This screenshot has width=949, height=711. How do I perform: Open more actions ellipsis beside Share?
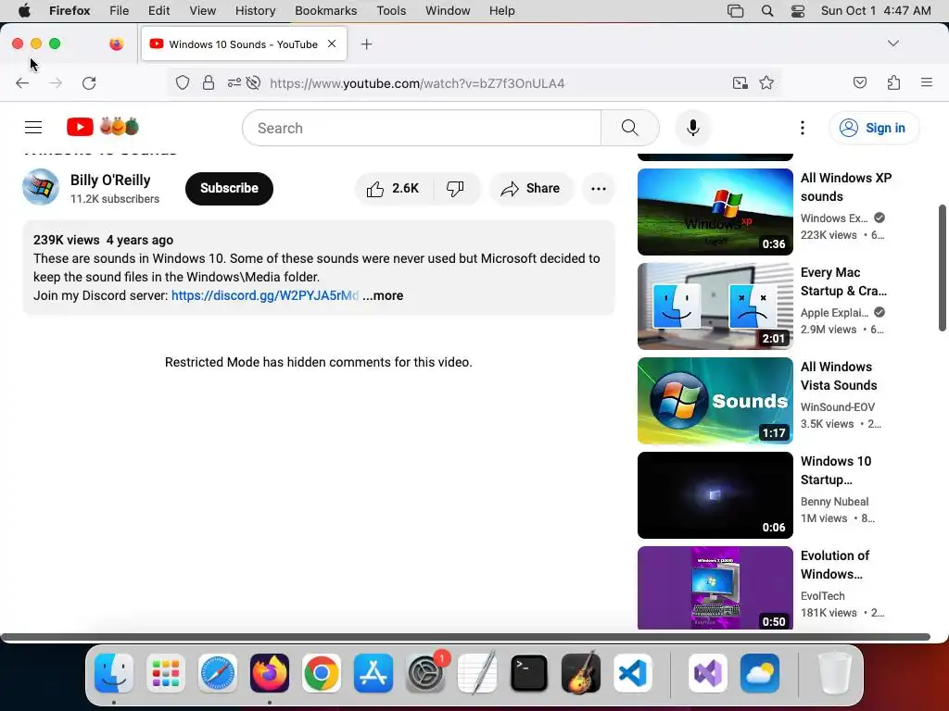599,189
